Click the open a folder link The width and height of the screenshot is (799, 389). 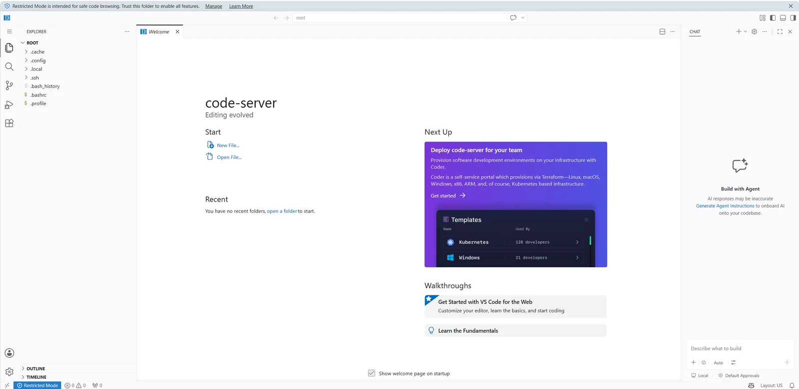282,211
